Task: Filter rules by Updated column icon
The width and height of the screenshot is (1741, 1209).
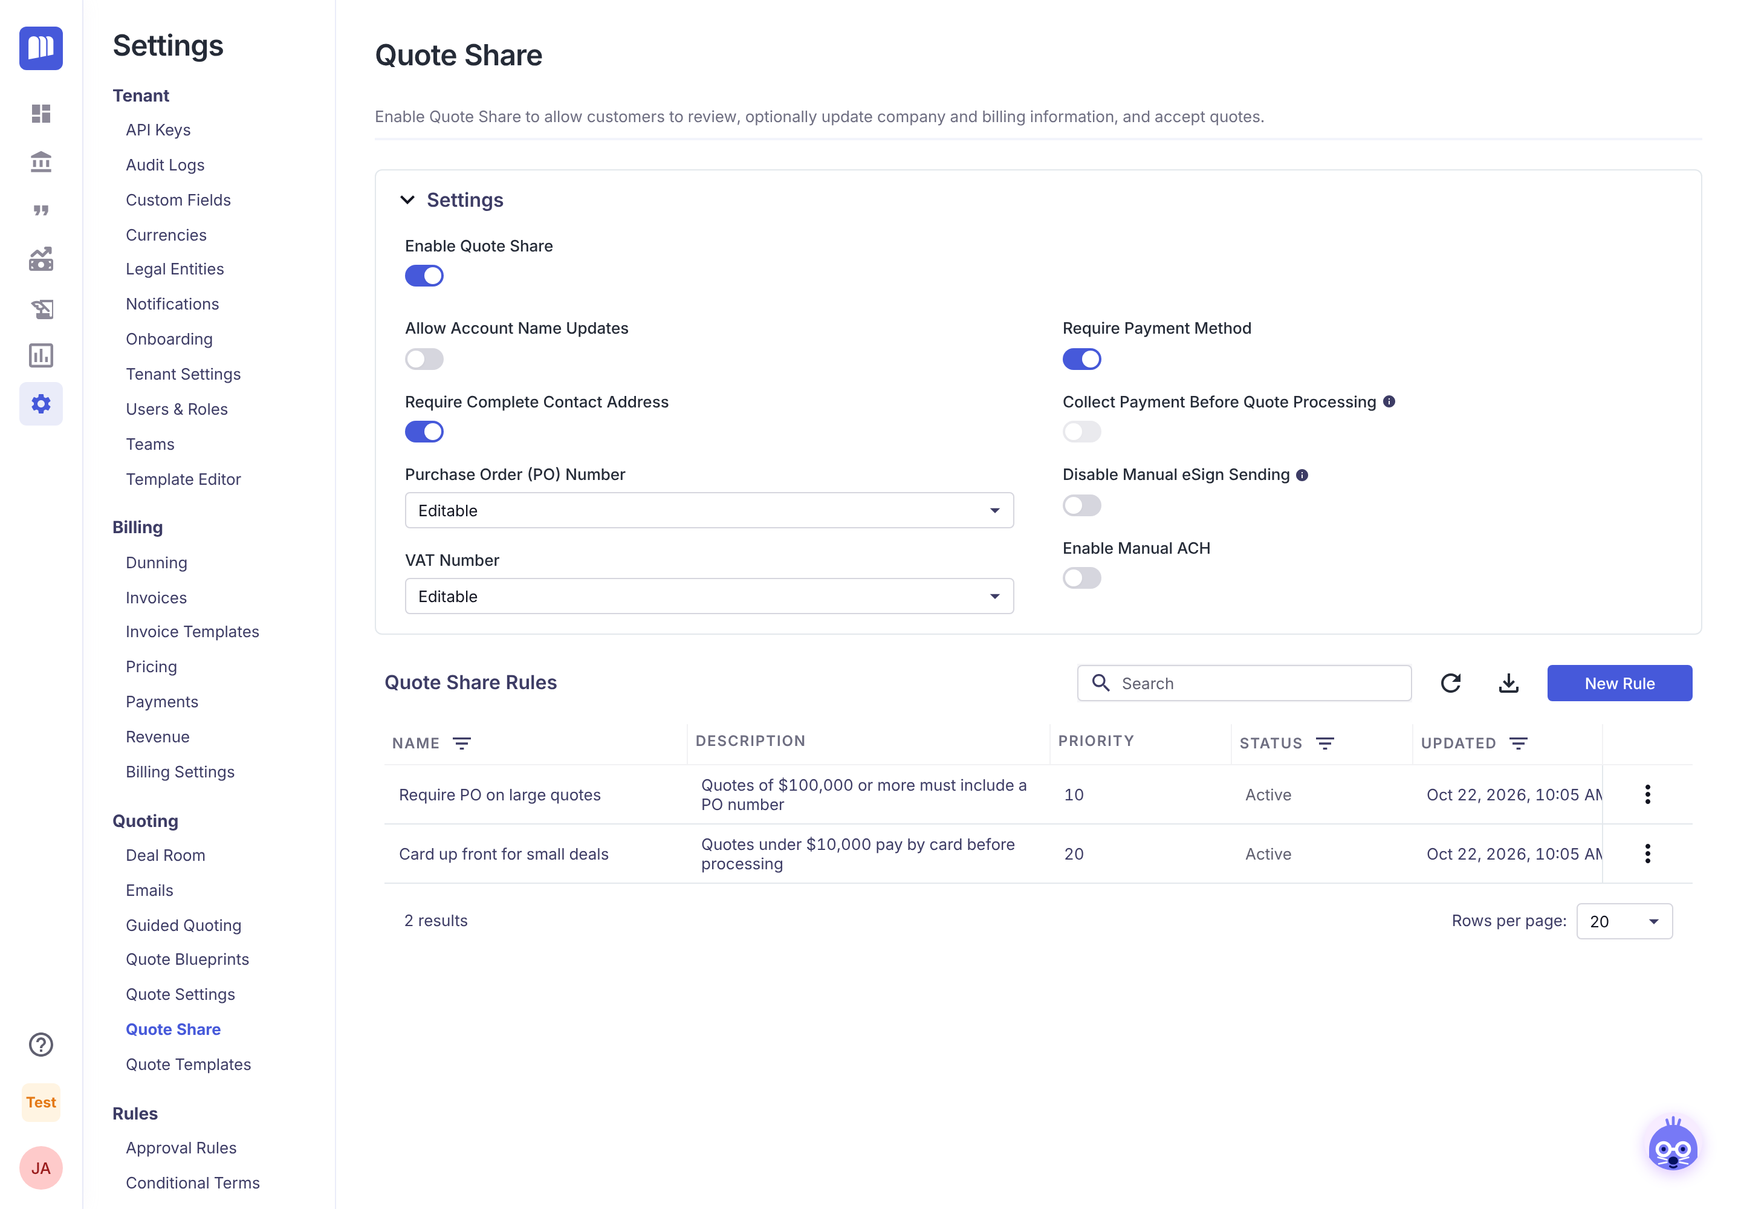Action: pyautogui.click(x=1517, y=743)
